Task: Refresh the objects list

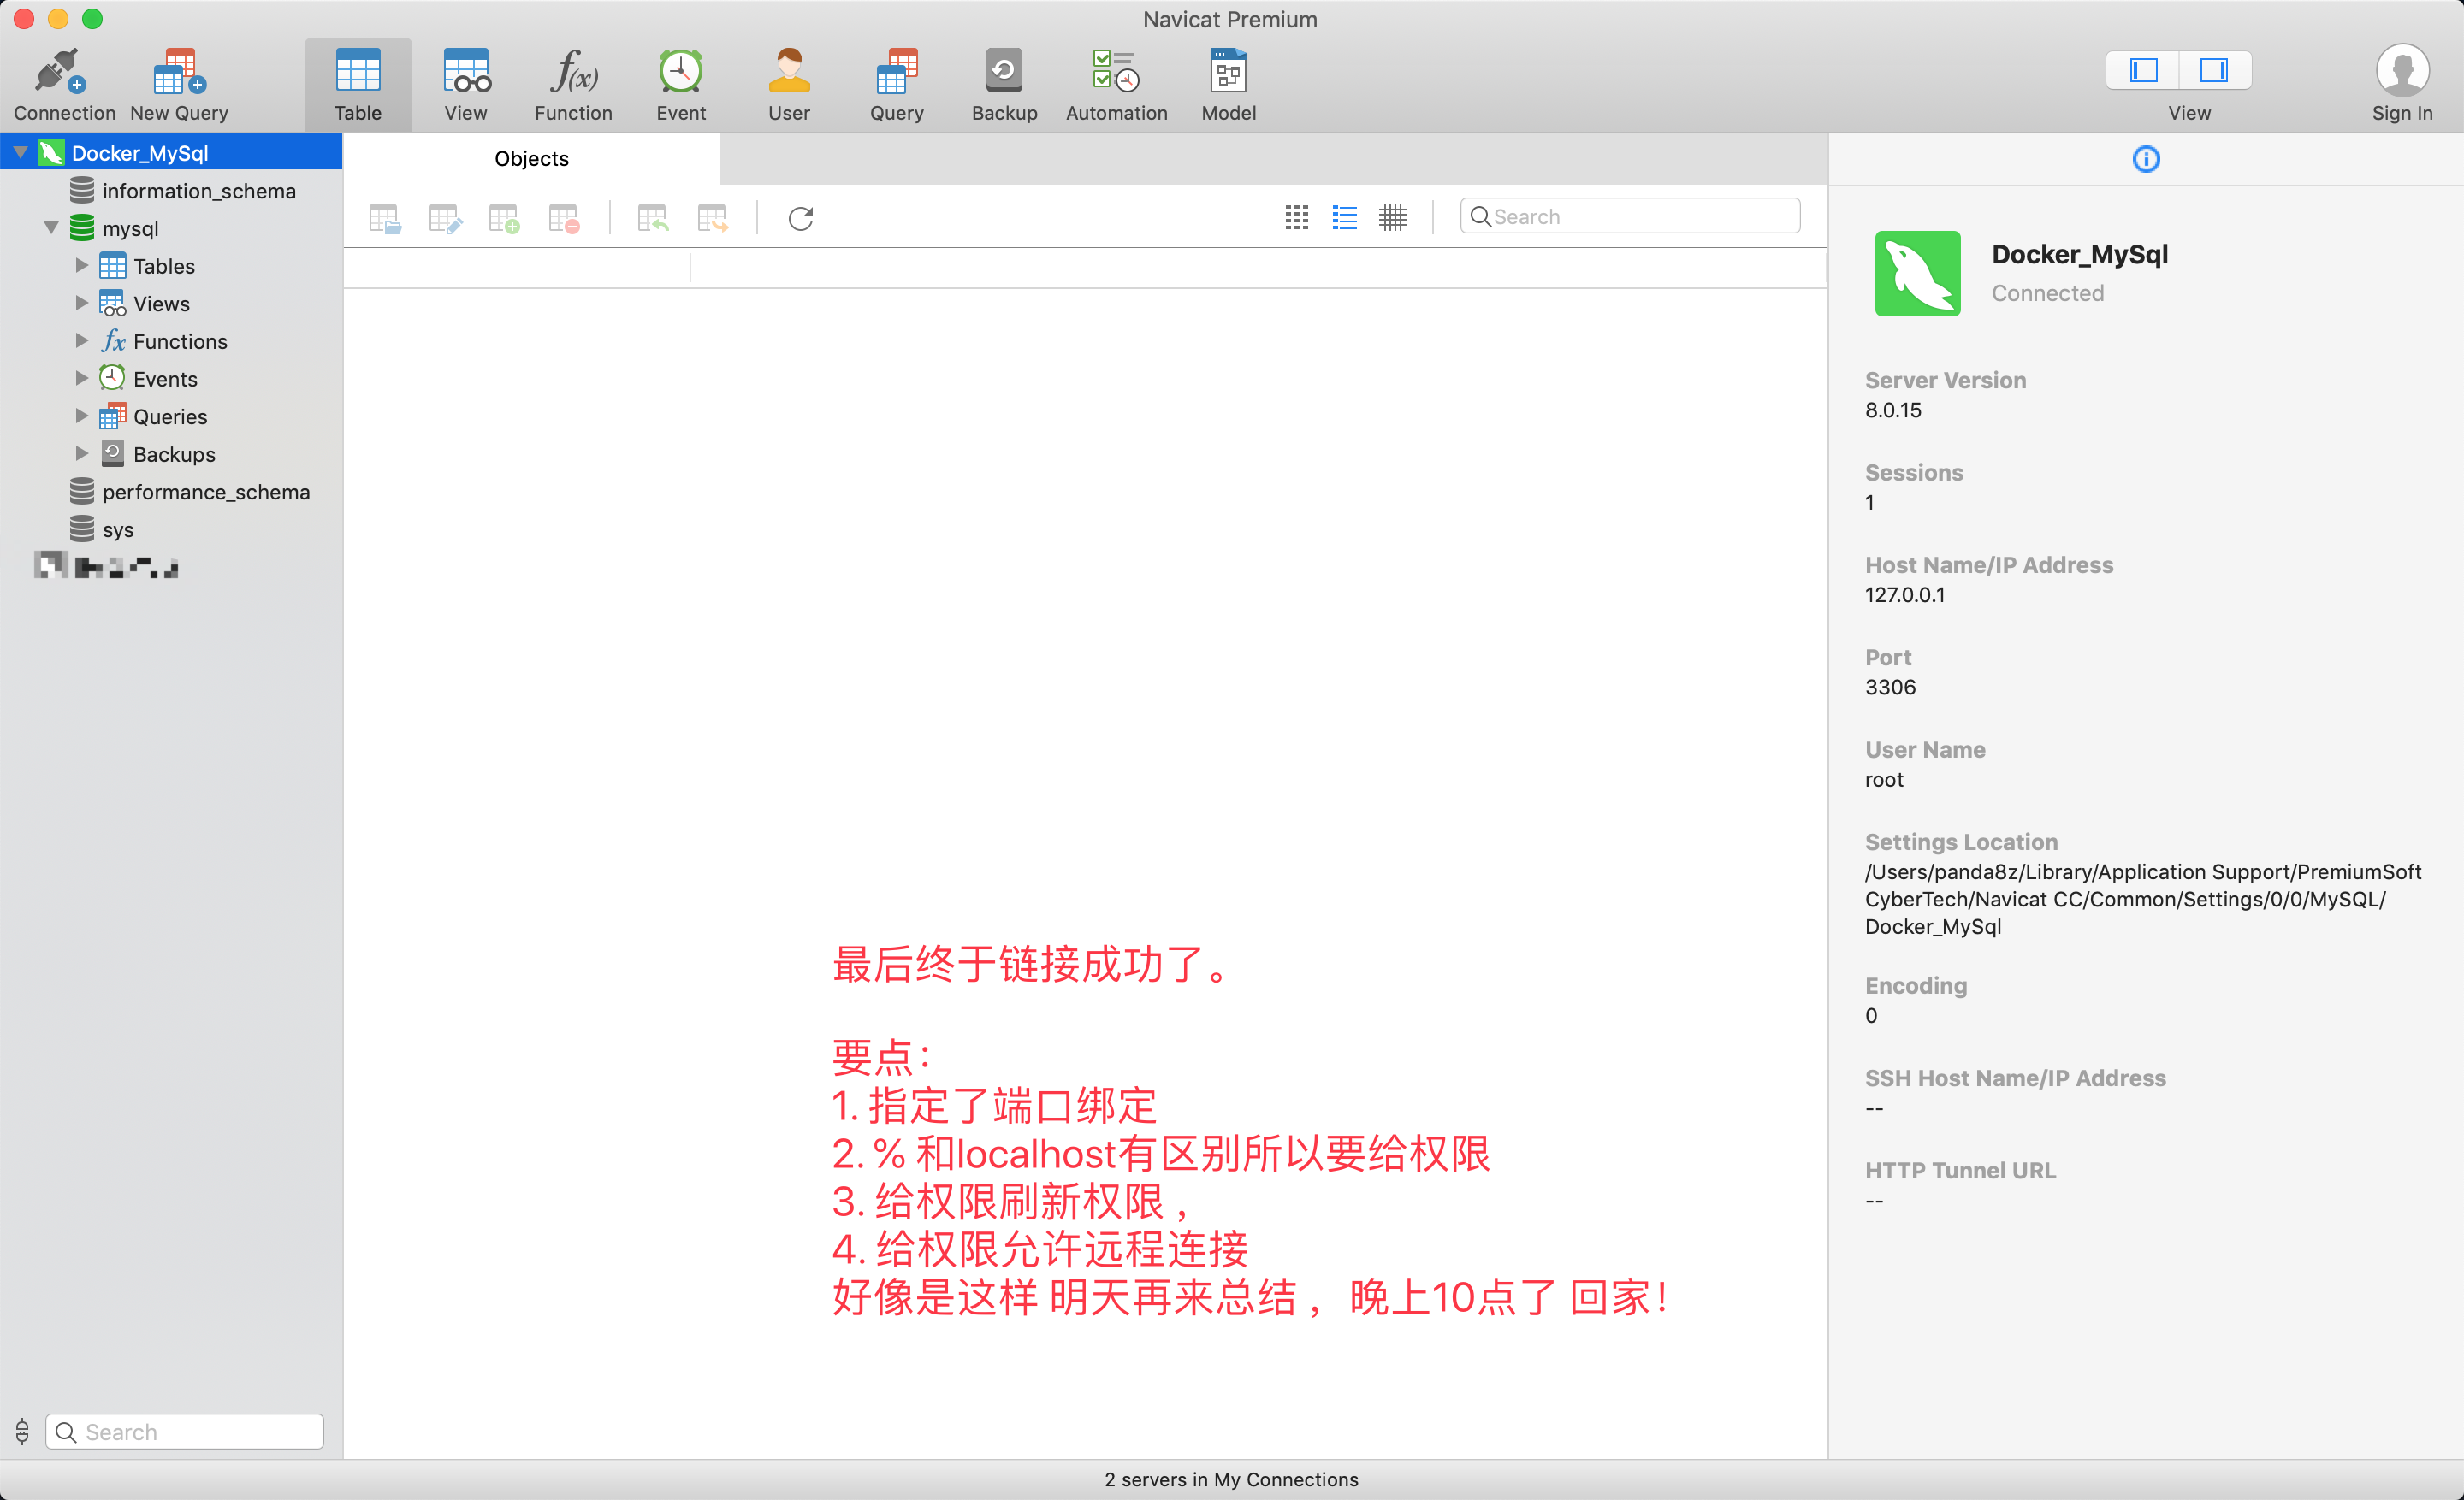Action: click(x=801, y=218)
